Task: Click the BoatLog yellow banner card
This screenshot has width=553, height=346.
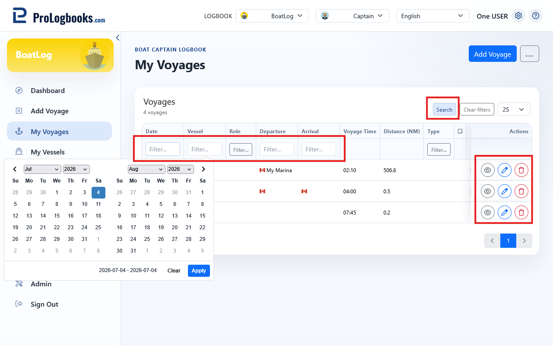Action: [60, 55]
